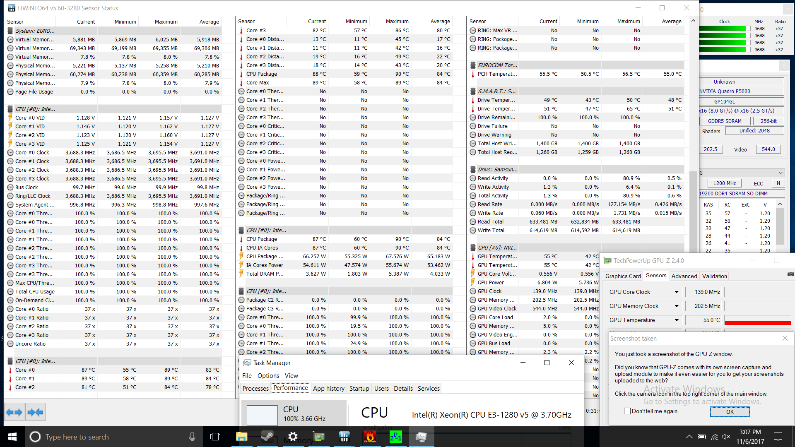Switch to Task Manager Processes tab
Viewport: 795px width, 447px height.
coord(255,388)
